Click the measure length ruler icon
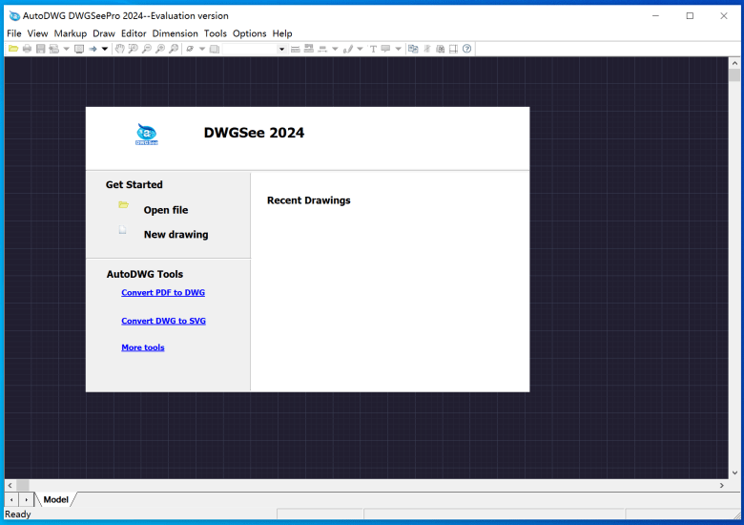Viewport: 744px width, 525px height. click(x=295, y=49)
